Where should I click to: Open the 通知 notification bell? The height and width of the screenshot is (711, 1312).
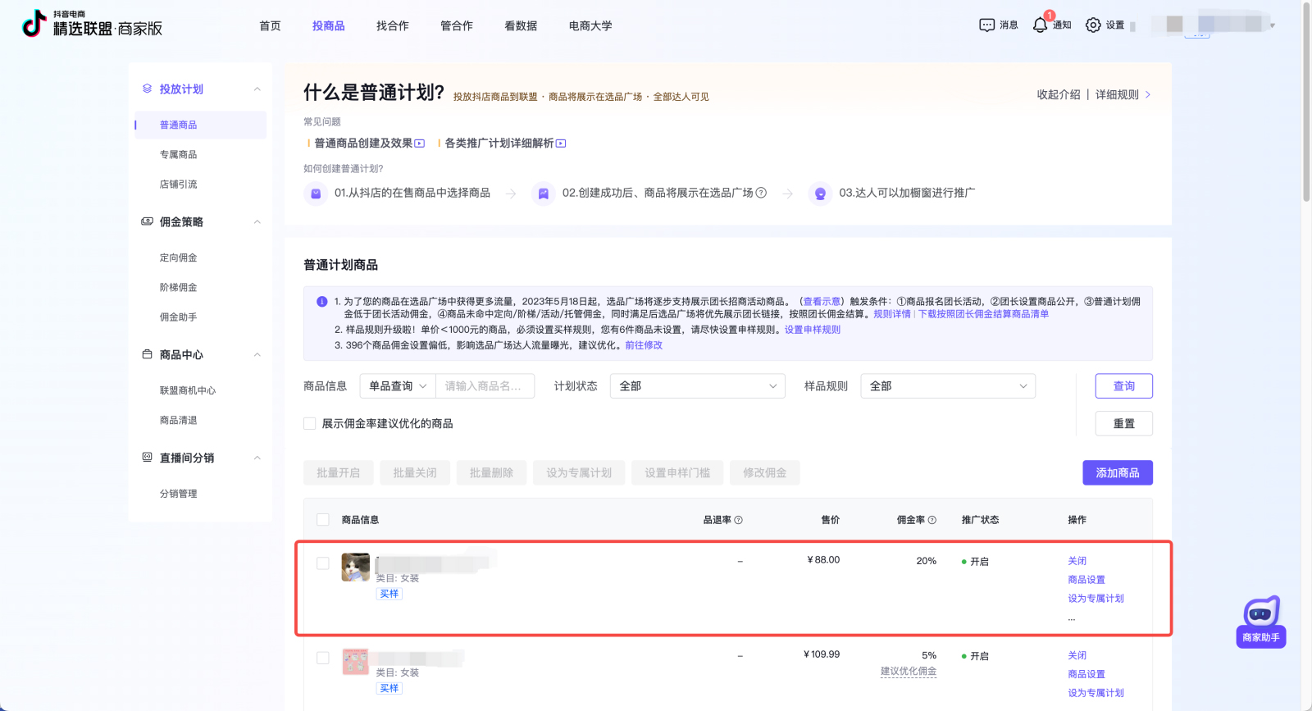(x=1040, y=25)
